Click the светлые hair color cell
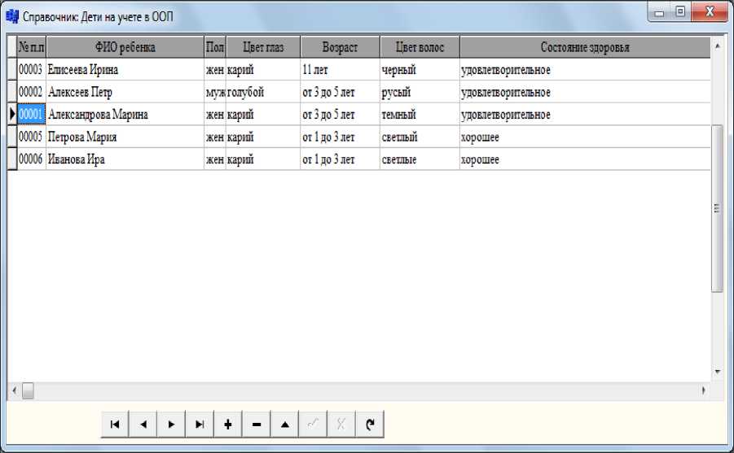Screen dimensions: 734x453 [420, 159]
